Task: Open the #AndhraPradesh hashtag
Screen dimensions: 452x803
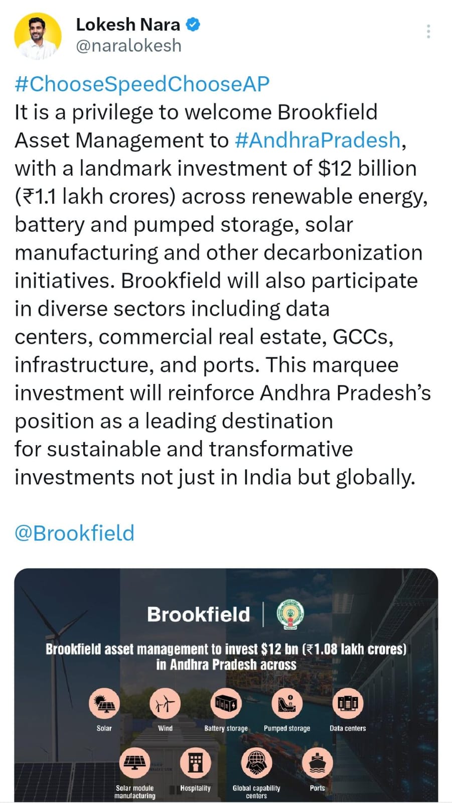Action: point(318,140)
